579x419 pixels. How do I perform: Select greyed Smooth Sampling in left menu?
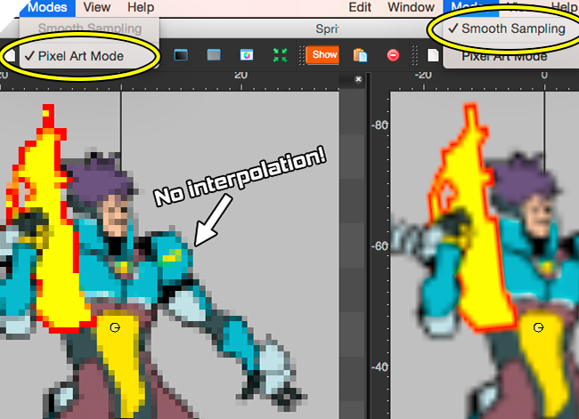89,28
